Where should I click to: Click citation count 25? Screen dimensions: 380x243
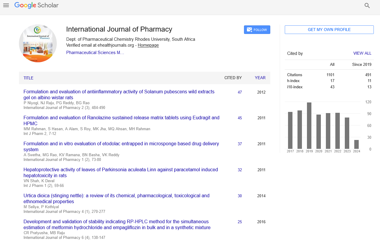[240, 222]
